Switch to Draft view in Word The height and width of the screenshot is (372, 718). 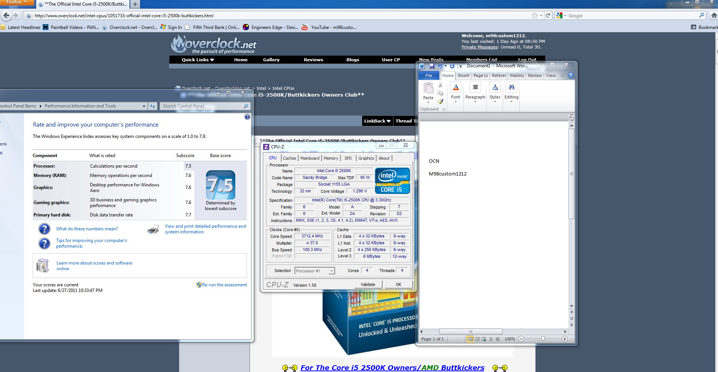tap(497, 339)
